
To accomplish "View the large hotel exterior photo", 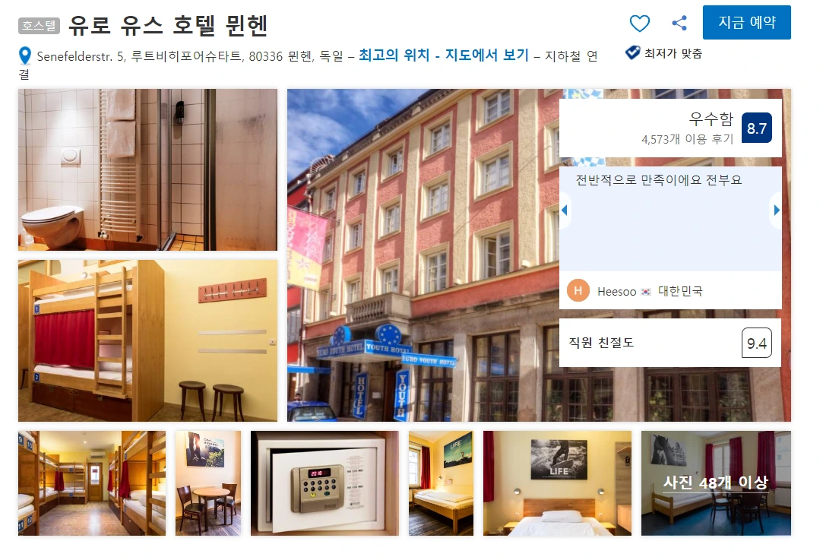I will (423, 255).
